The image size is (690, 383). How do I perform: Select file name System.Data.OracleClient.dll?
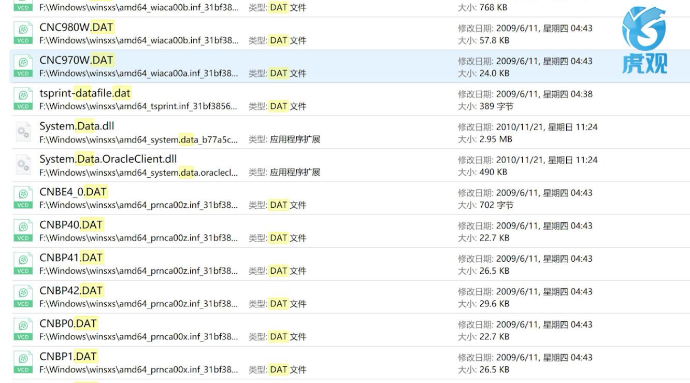108,159
